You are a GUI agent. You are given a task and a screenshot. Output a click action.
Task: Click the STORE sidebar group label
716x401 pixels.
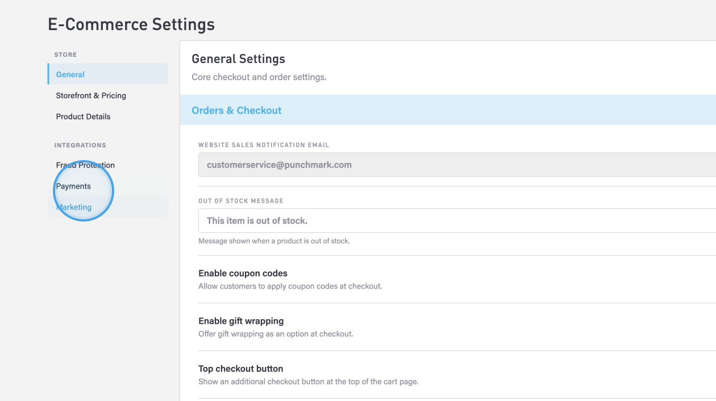click(65, 55)
